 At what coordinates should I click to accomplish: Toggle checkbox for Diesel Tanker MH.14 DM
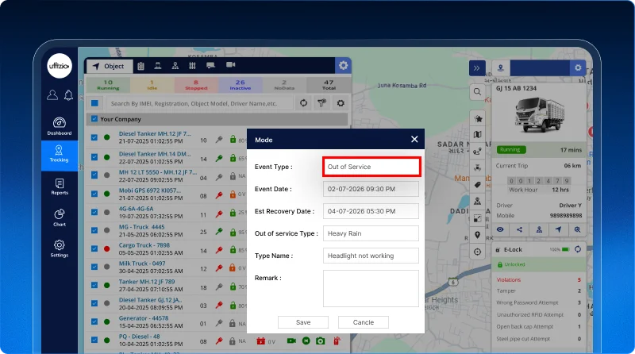94,157
